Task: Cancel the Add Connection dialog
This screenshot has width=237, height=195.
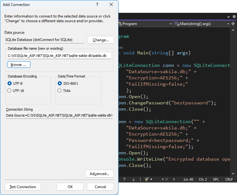Action: coord(100,187)
